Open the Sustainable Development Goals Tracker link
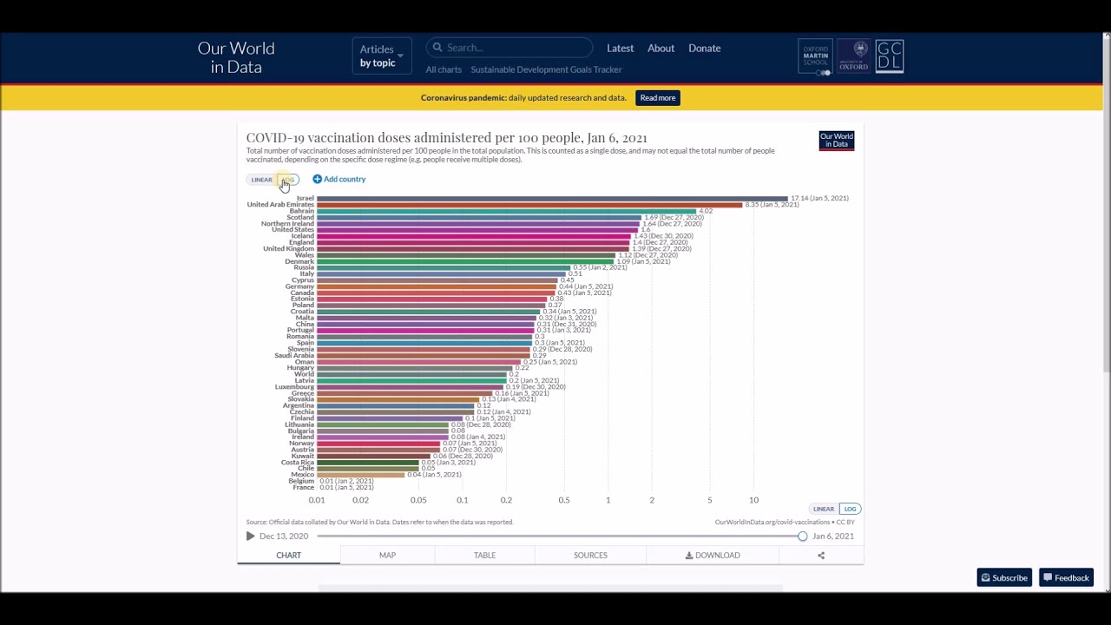The width and height of the screenshot is (1111, 625). click(546, 69)
